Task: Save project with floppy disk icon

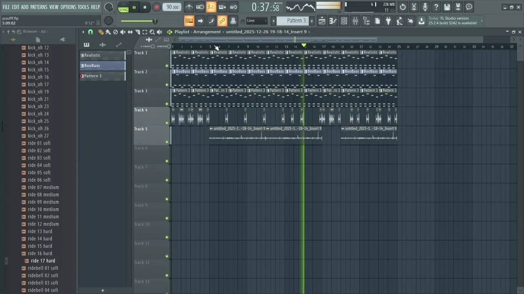Action: tap(447, 7)
